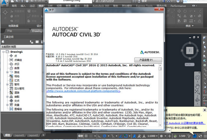Click the plus annotation monitor icon in status bar
Viewport: 207px width, 140px height.
click(x=169, y=136)
